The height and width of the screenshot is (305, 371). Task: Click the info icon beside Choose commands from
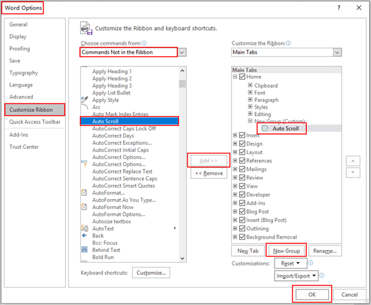(144, 43)
